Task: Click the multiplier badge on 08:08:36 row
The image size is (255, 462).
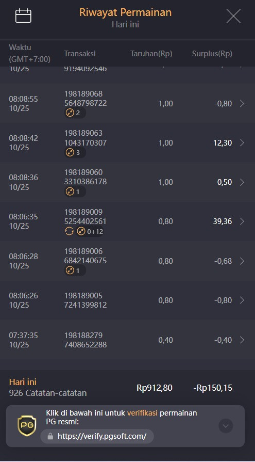Action: point(75,192)
